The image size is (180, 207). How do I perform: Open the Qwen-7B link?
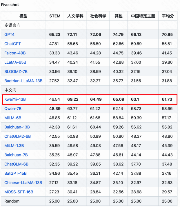point(13,108)
